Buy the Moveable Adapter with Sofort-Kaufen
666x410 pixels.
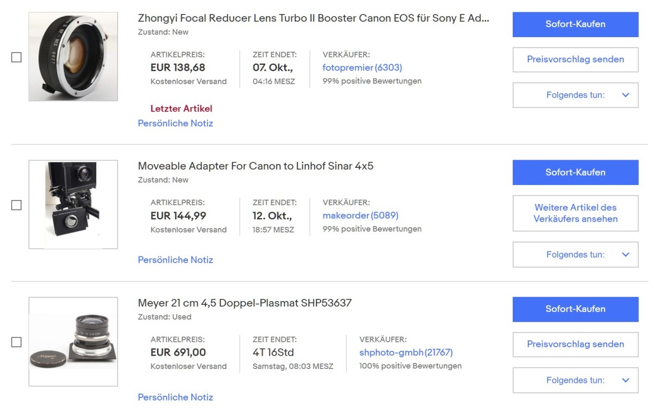(x=575, y=172)
